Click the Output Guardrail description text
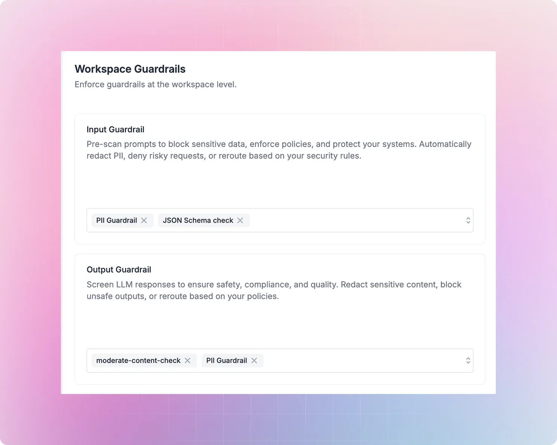 click(x=274, y=290)
